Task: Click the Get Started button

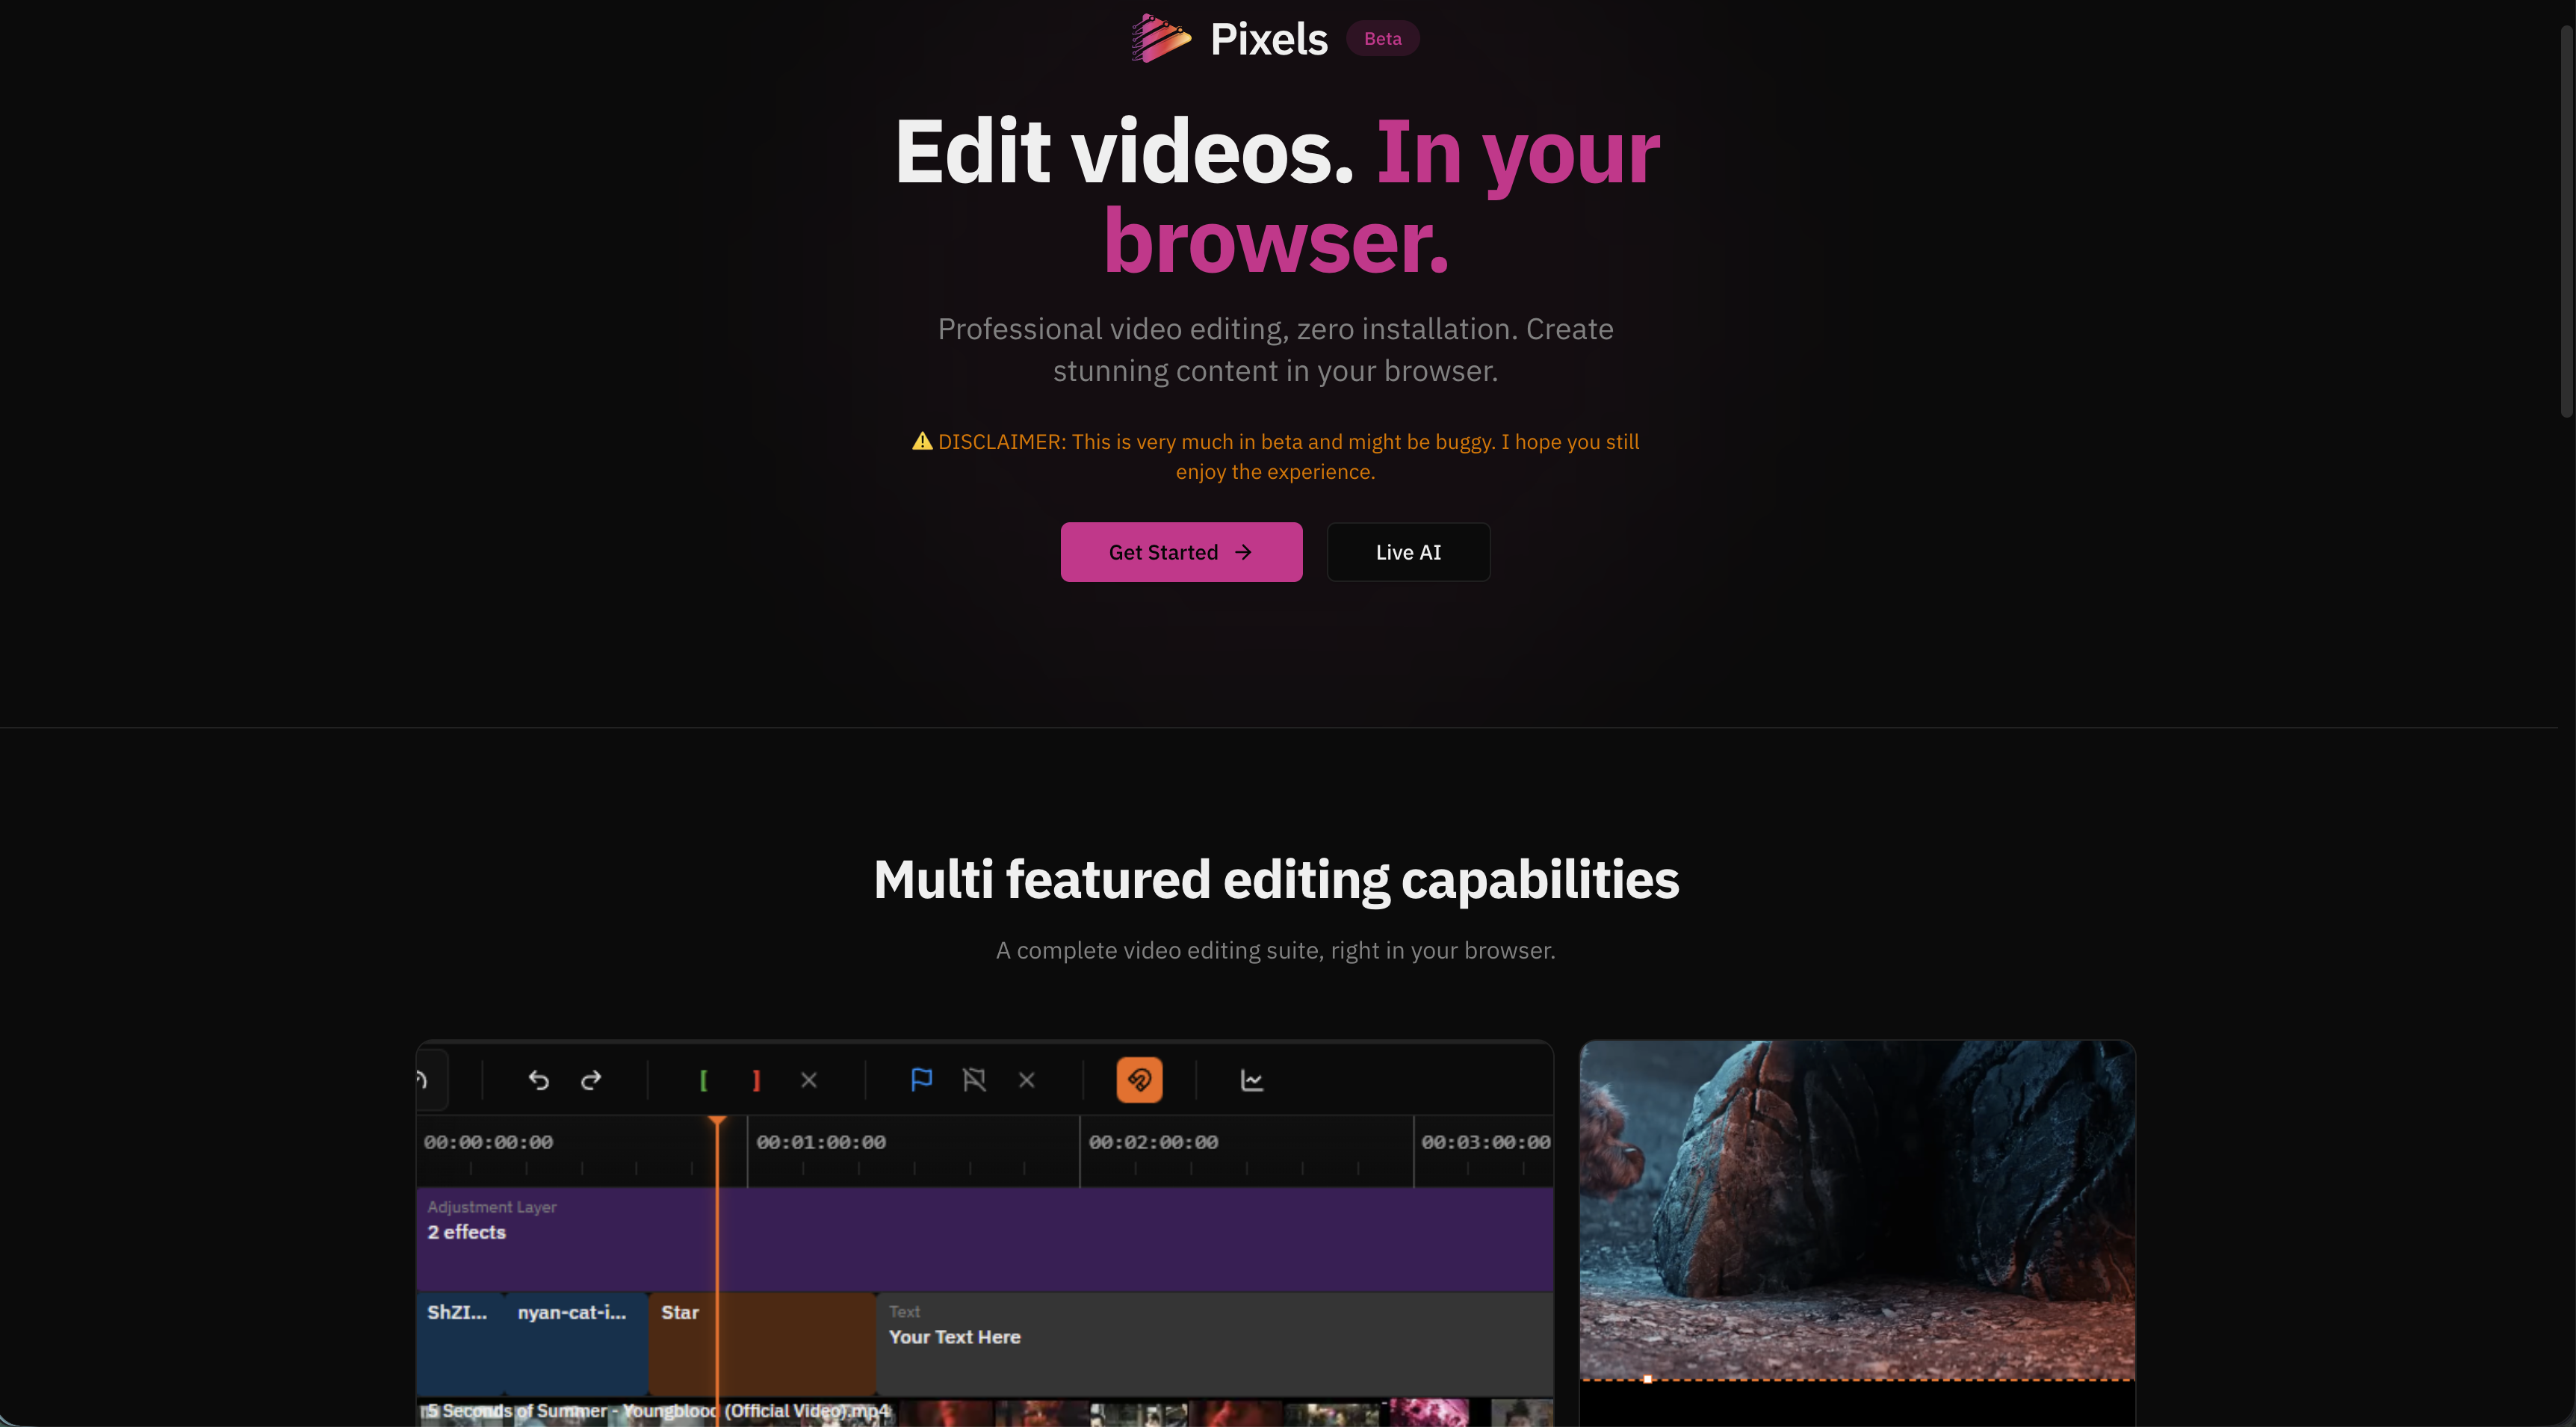Action: point(1181,552)
